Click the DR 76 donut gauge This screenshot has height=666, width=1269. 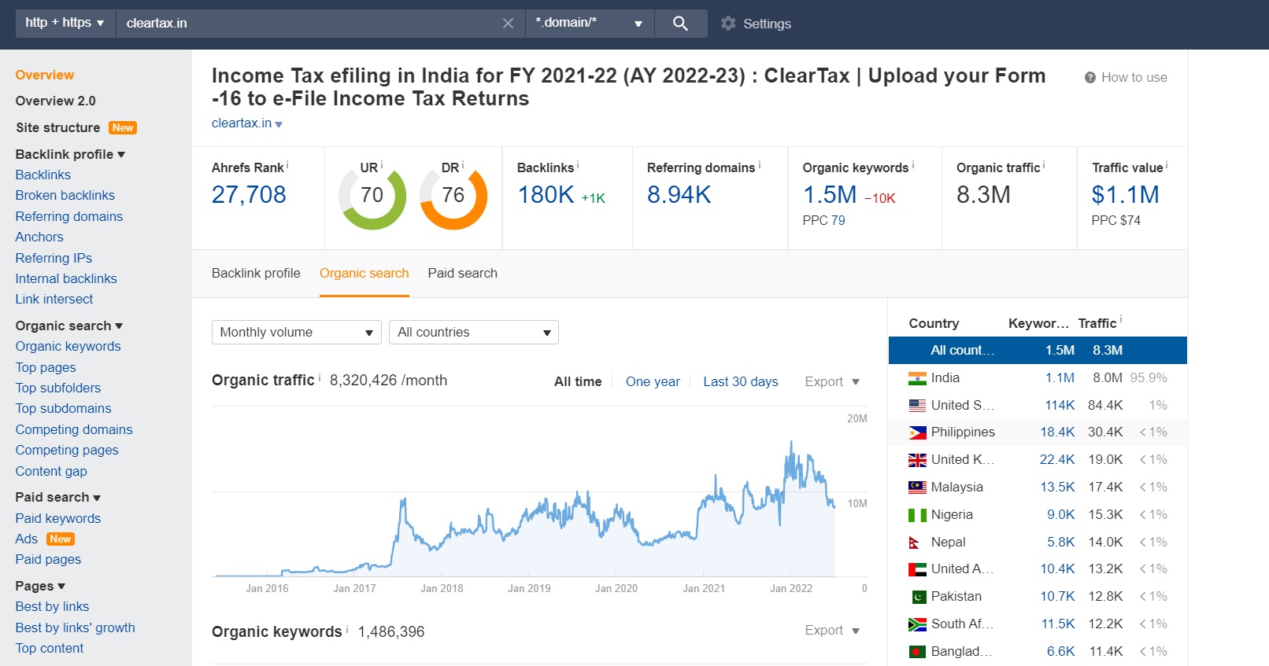[453, 196]
